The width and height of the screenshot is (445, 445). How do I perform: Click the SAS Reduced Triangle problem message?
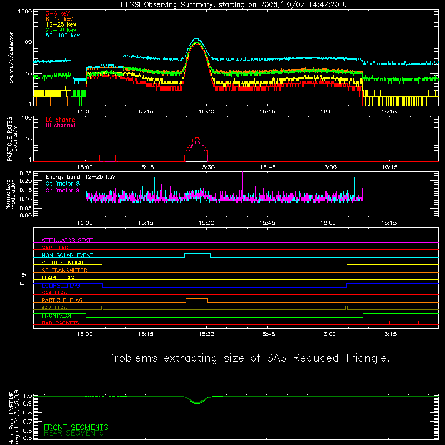pos(248,358)
